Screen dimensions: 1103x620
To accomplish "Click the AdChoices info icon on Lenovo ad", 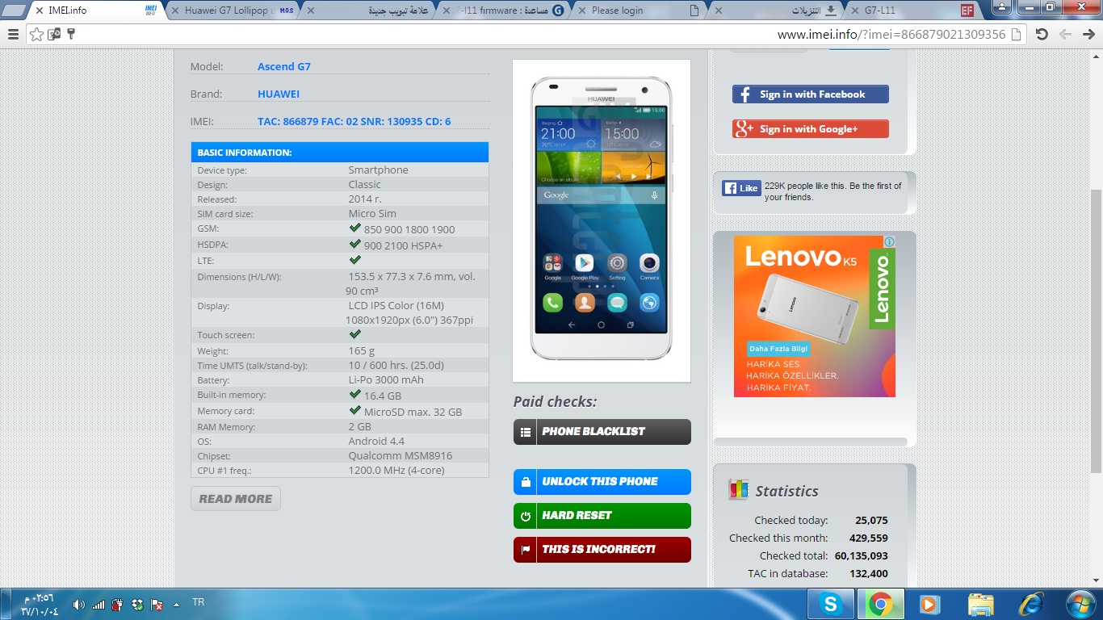I will pos(889,241).
